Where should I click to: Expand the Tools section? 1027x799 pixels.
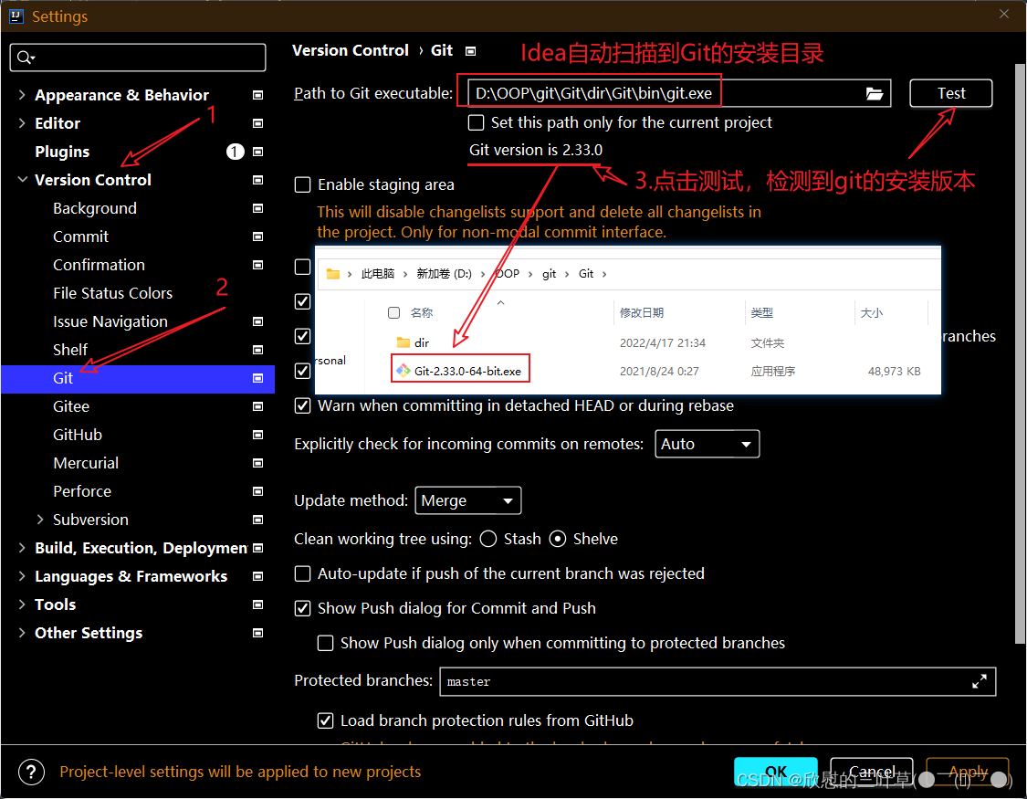[22, 605]
